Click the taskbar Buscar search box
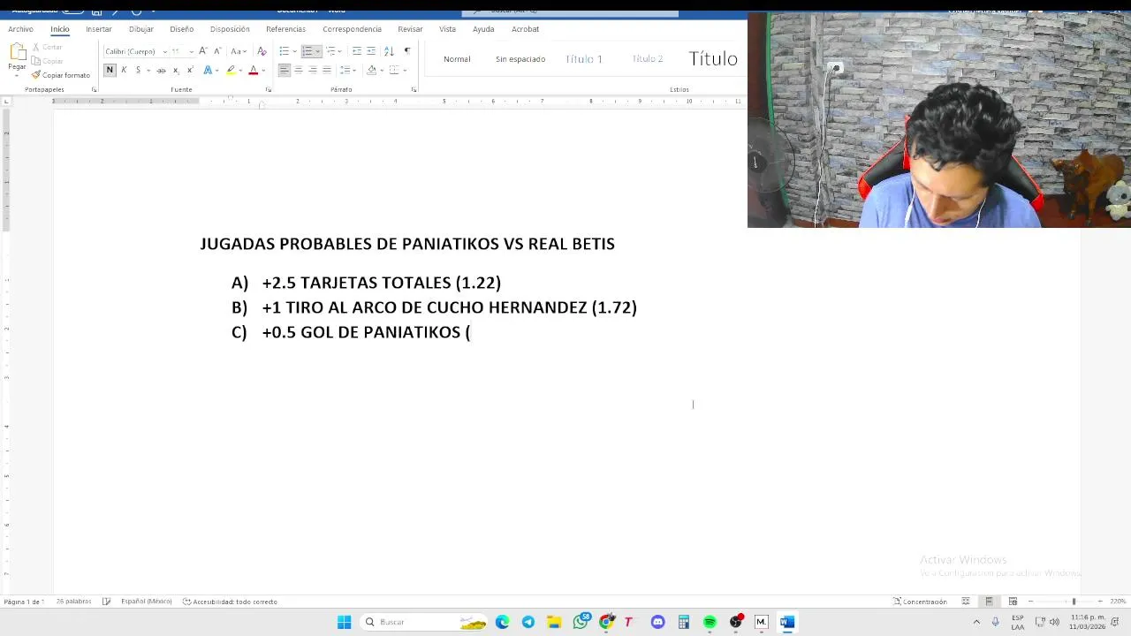This screenshot has width=1131, height=636. tap(425, 622)
